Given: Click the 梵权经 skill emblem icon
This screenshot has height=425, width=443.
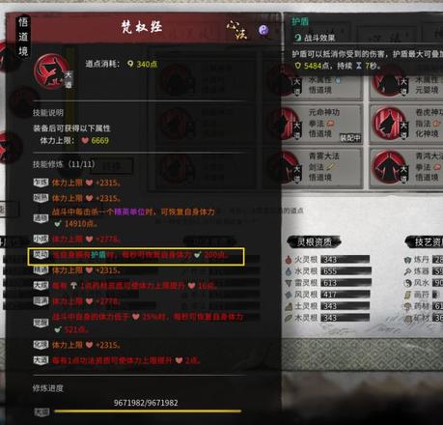Looking at the screenshot, I should tap(53, 71).
